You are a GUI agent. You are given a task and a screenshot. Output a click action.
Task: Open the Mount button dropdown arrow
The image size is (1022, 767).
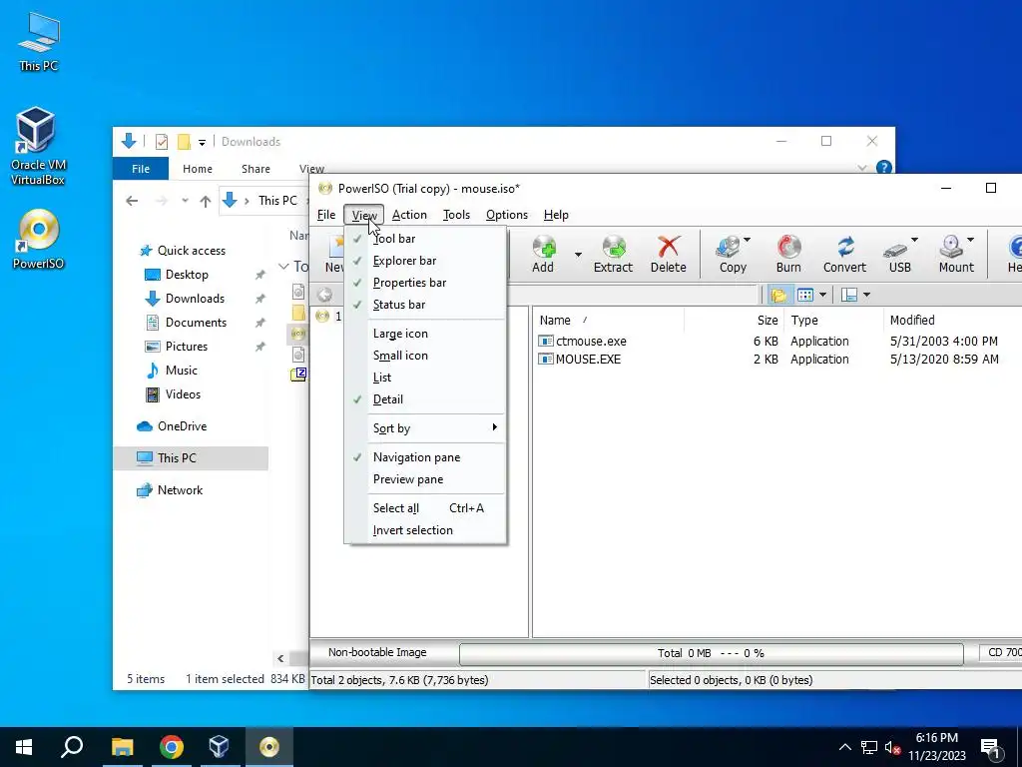coord(970,240)
